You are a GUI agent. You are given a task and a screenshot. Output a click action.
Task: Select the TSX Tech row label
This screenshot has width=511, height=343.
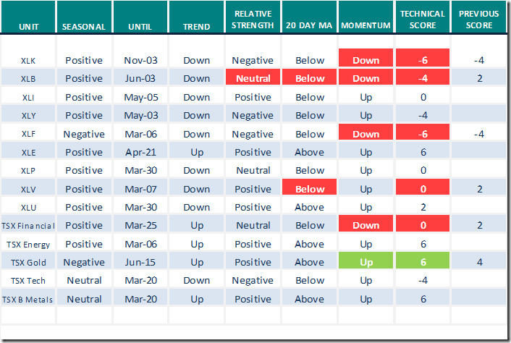(28, 280)
